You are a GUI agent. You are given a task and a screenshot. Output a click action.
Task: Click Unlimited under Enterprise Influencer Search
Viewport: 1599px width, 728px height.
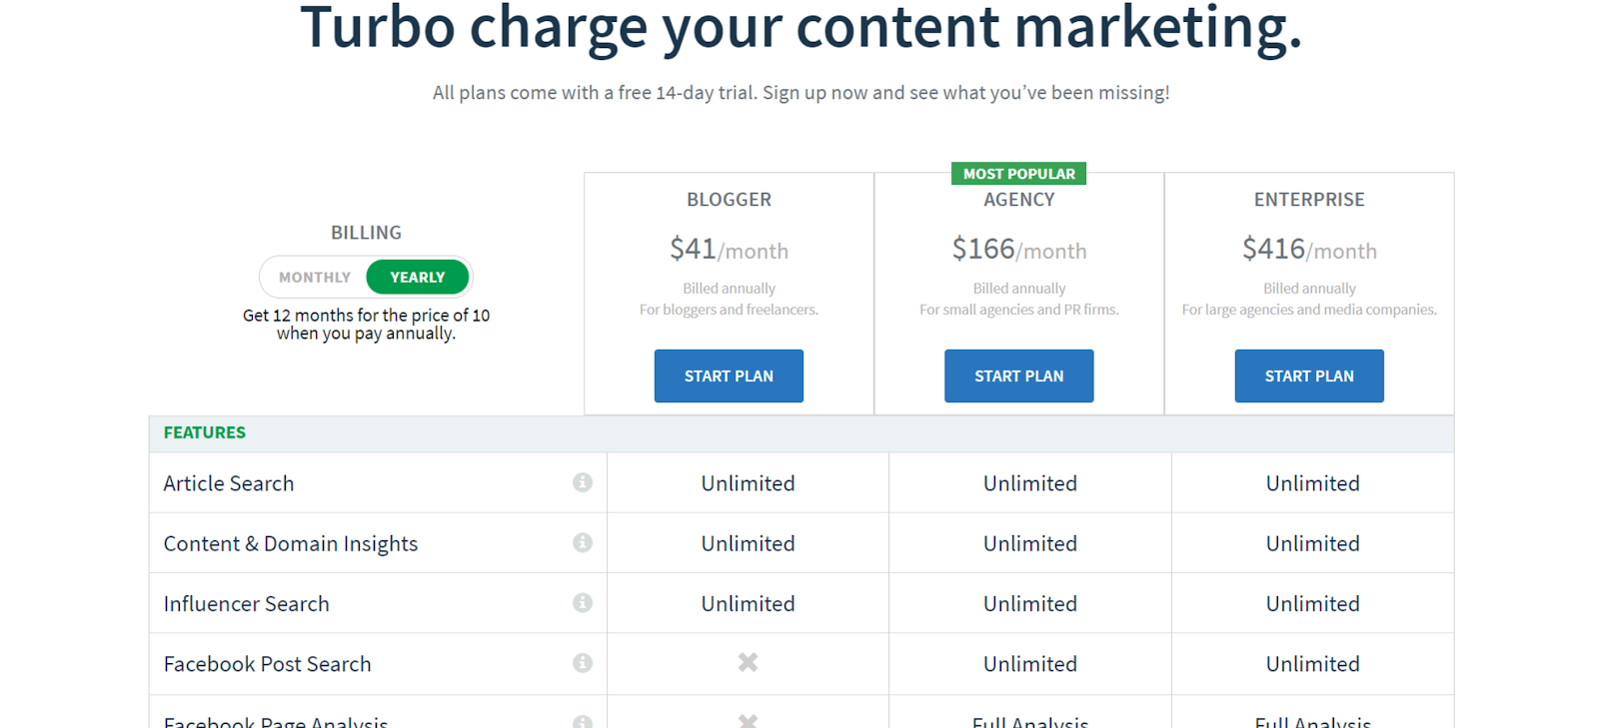point(1312,604)
